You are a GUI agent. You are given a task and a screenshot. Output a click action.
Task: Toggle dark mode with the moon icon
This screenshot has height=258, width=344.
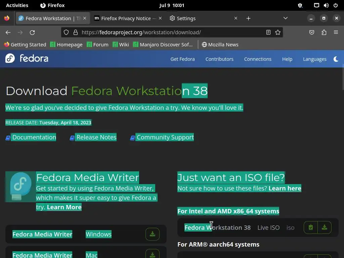click(336, 59)
